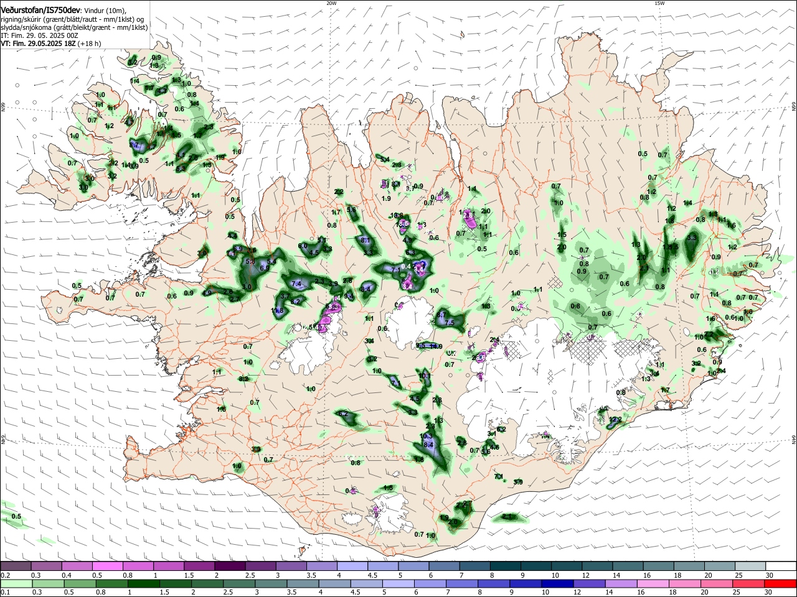Click the 7.4 precipitation value
Image resolution: width=797 pixels, height=597 pixels.
click(296, 284)
